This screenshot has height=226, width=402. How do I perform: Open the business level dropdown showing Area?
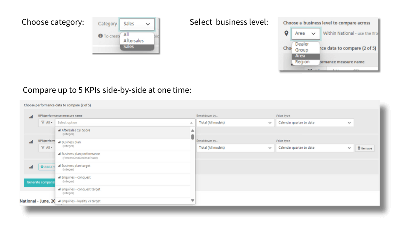[306, 33]
